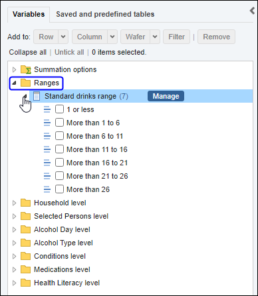Click the drag handle icon beside More than 1 to 6
This screenshot has height=296, width=258.
point(47,123)
